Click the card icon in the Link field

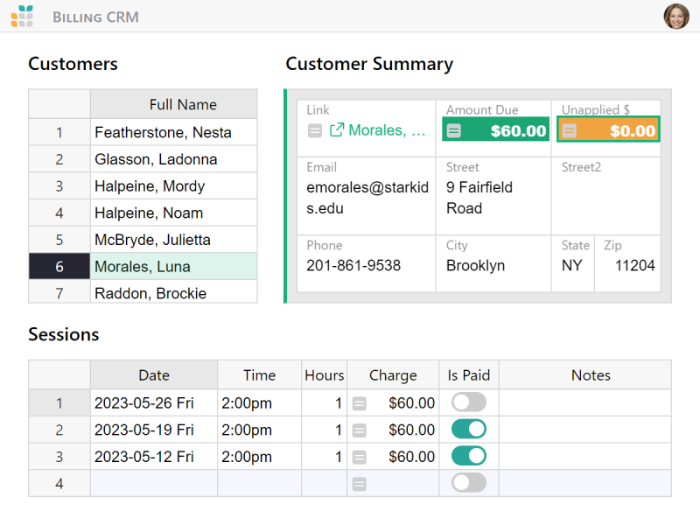(x=314, y=130)
